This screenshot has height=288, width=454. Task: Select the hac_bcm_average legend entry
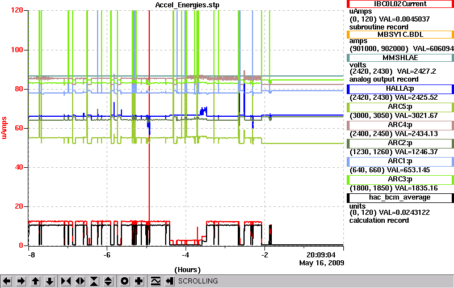tap(400, 198)
